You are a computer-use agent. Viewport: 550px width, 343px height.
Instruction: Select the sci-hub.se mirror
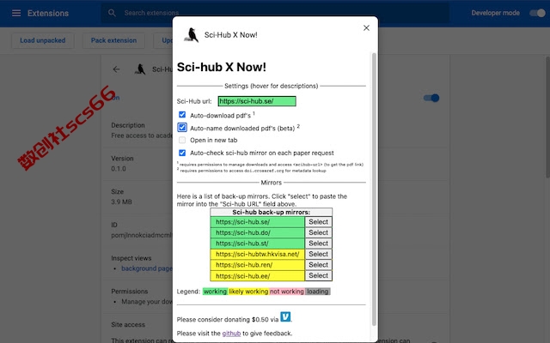coord(319,222)
